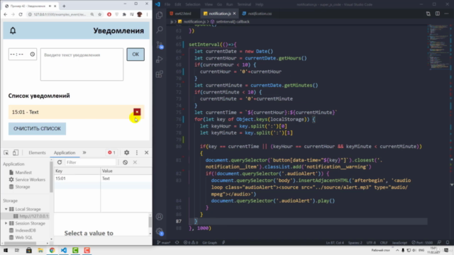Open editor more actions ellipsis

(x=446, y=13)
